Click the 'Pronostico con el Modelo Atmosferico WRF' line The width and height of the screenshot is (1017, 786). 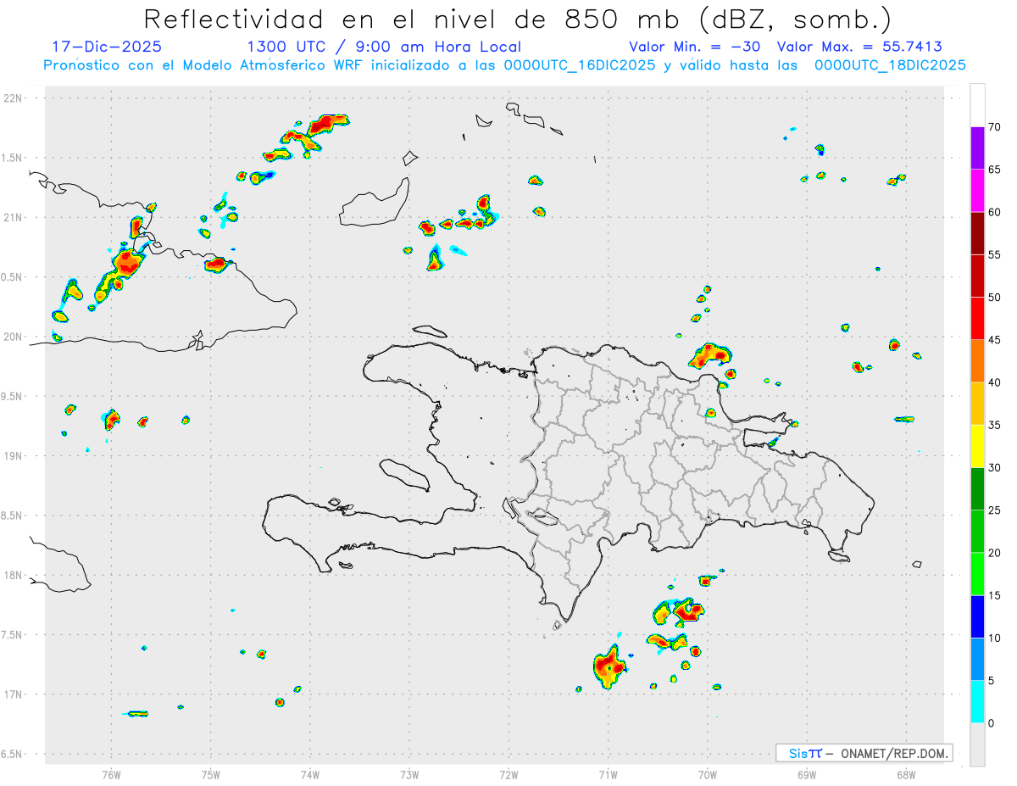coord(504,65)
